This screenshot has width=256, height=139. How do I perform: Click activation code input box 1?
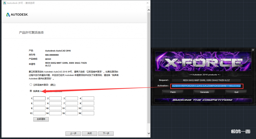(39, 99)
